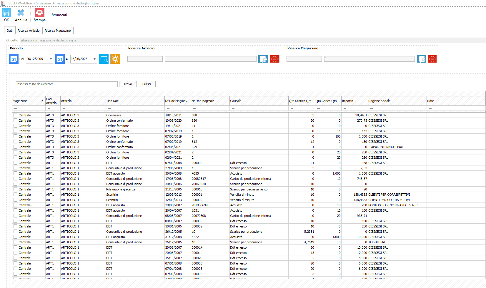Click the Ricerca Magazzino lookup icon
The height and width of the screenshot is (288, 486).
coord(422,59)
